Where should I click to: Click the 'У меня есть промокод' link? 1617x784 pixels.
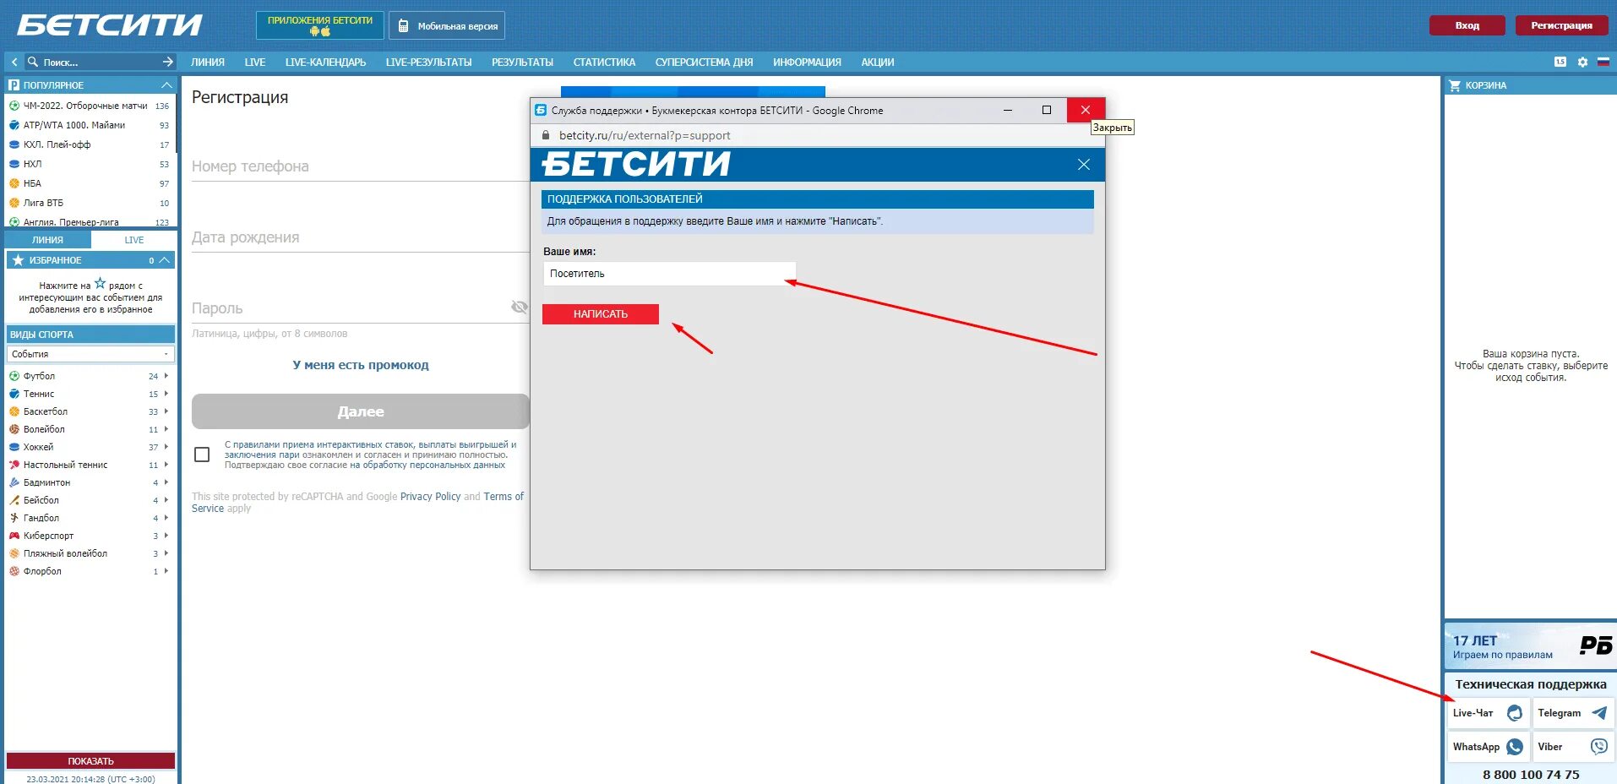[x=361, y=365]
